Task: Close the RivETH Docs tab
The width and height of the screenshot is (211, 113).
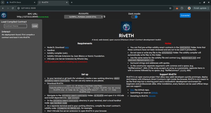Action: coord(35,2)
